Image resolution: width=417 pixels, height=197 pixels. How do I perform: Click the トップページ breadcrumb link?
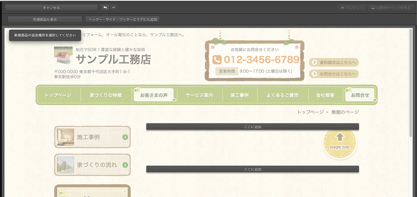coord(310,112)
